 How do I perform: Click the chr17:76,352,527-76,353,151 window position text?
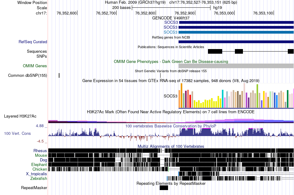[x=203, y=2]
